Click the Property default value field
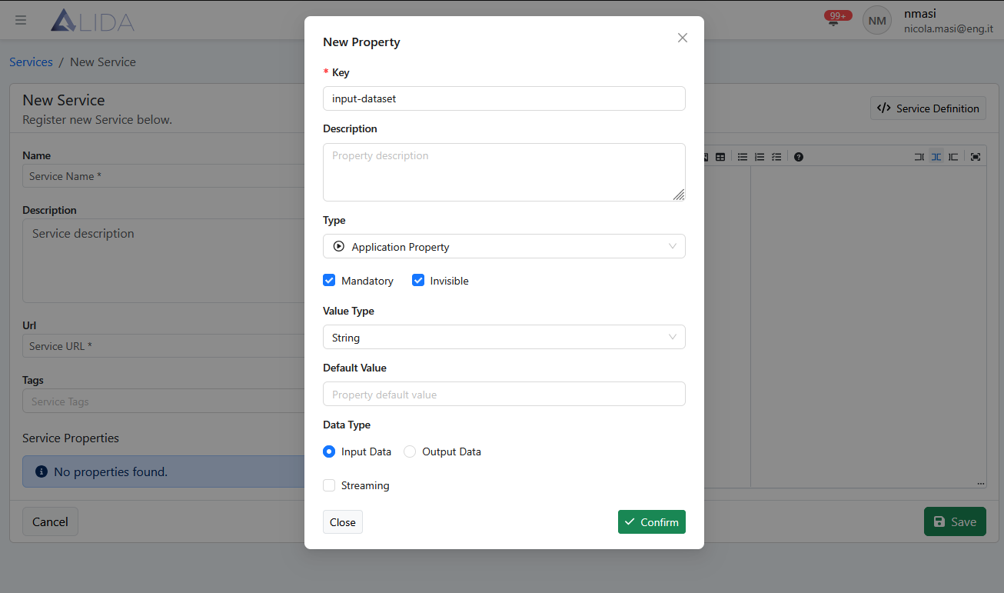Viewport: 1004px width, 593px height. tap(504, 394)
